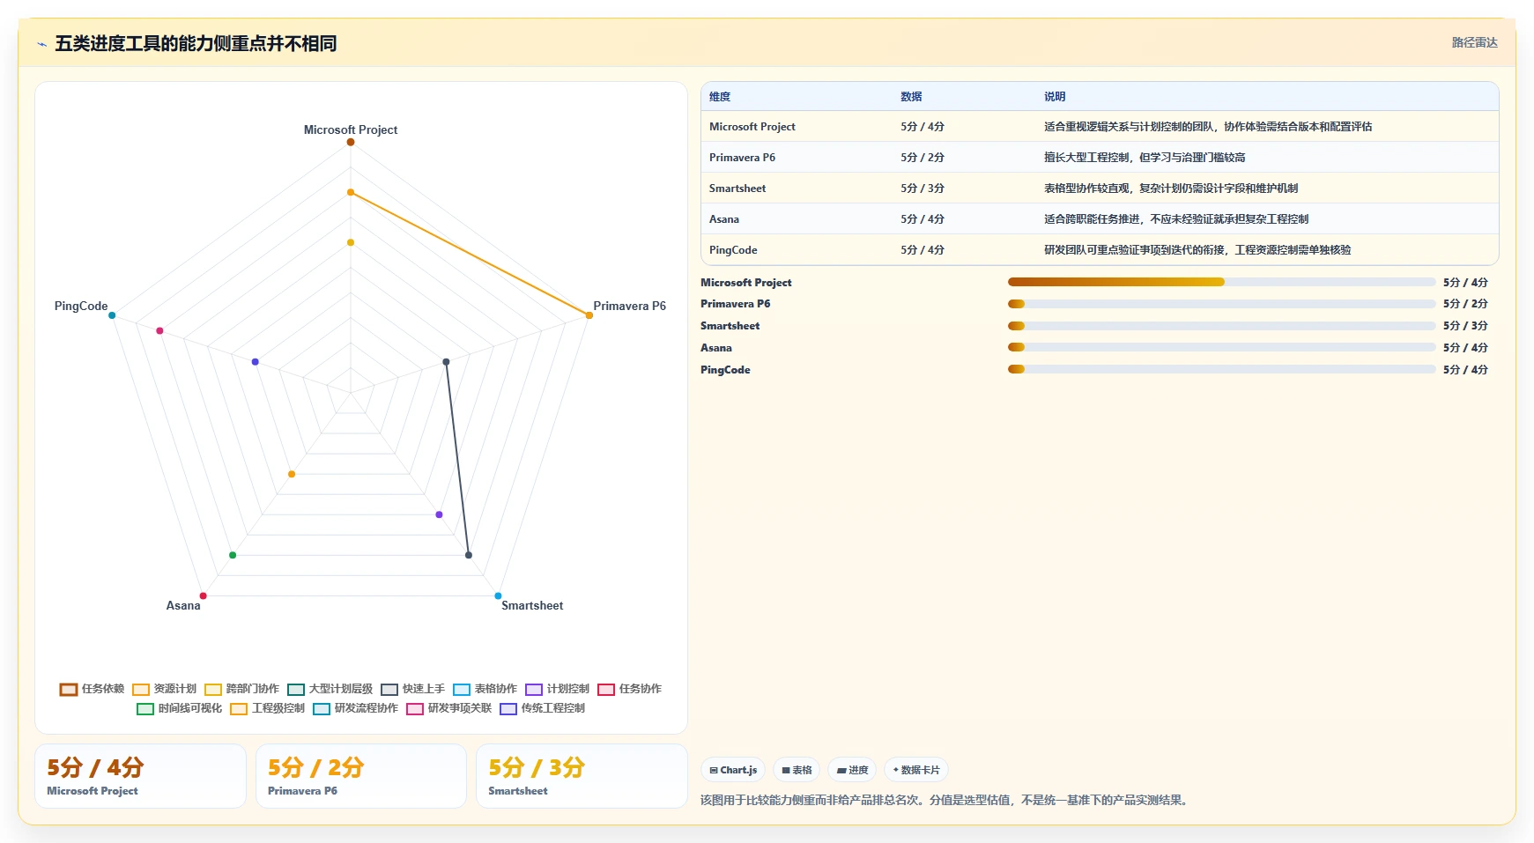Click the Asana 5分 / 4分 value beside its progress bar

pyautogui.click(x=1465, y=348)
